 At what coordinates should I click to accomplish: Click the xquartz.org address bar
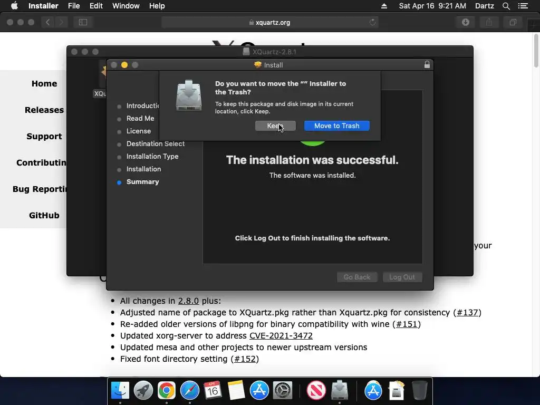click(x=269, y=22)
